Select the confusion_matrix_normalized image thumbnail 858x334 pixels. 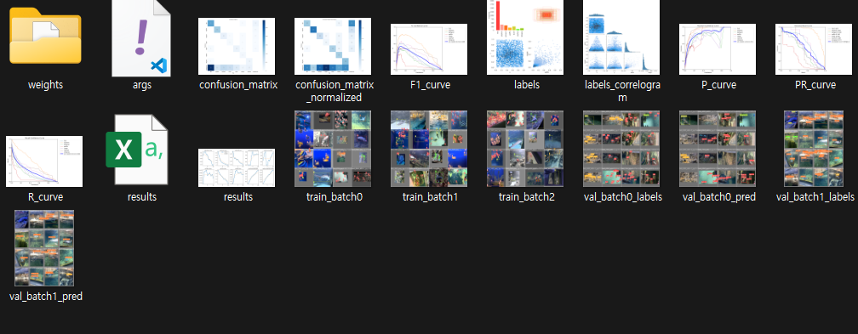click(333, 47)
